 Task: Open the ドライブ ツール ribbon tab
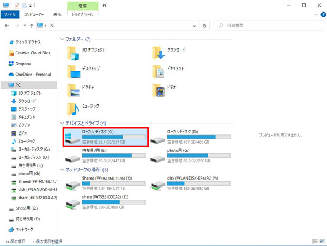tap(83, 14)
